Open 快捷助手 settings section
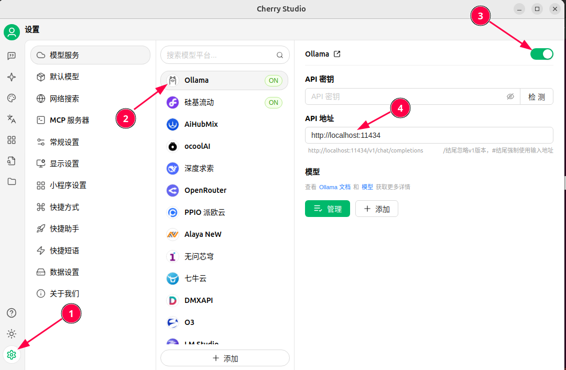The height and width of the screenshot is (370, 566). [90, 229]
